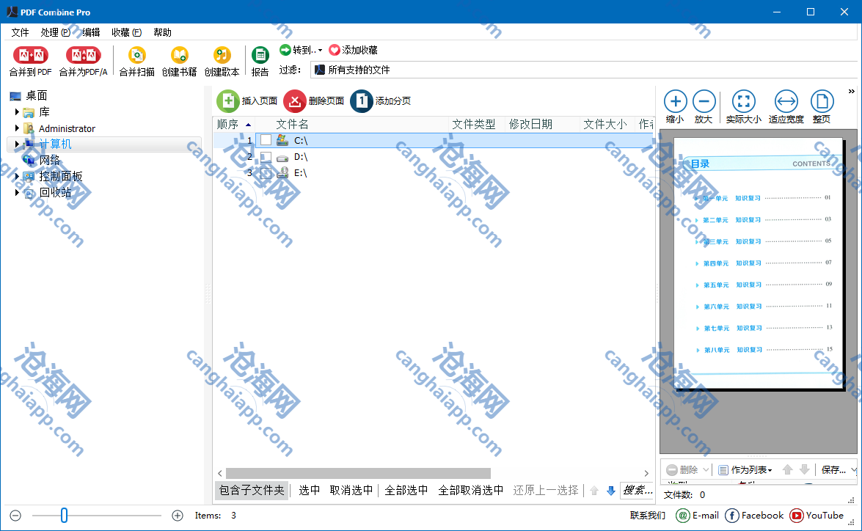The image size is (862, 531).
Task: Click the zoom slider handle at bottom left
Action: pos(64,516)
